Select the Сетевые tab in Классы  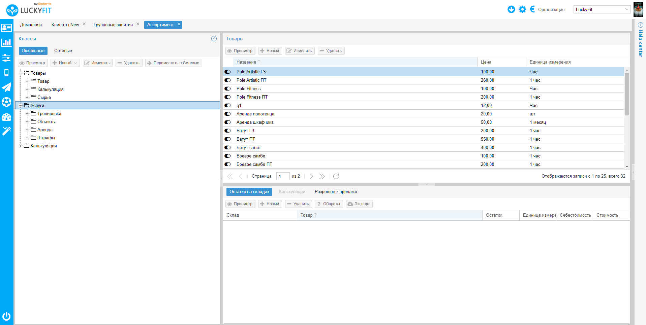coord(63,51)
